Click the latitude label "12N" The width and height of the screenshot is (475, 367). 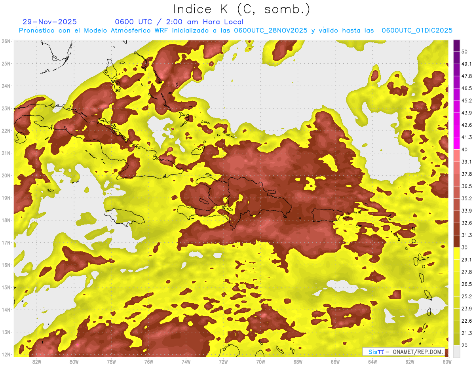tap(6, 354)
